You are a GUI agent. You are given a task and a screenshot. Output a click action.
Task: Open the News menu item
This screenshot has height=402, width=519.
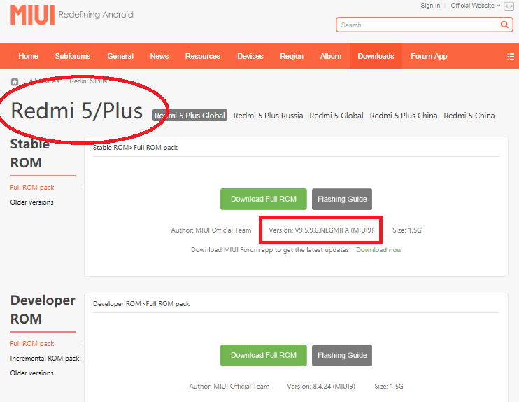tap(159, 56)
